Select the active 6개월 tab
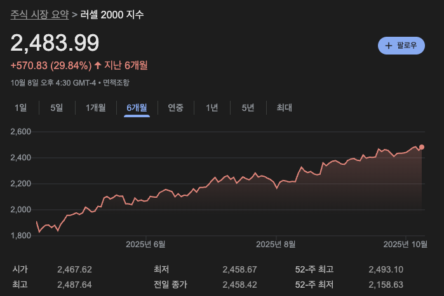This screenshot has height=296, width=444. 137,108
